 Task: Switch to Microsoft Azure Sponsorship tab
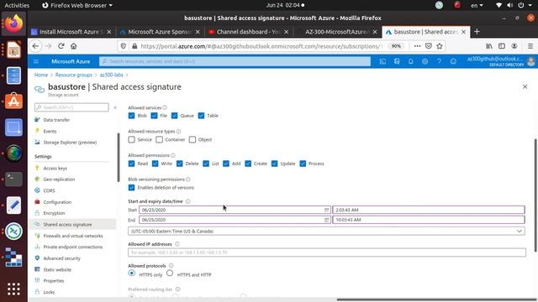click(160, 32)
